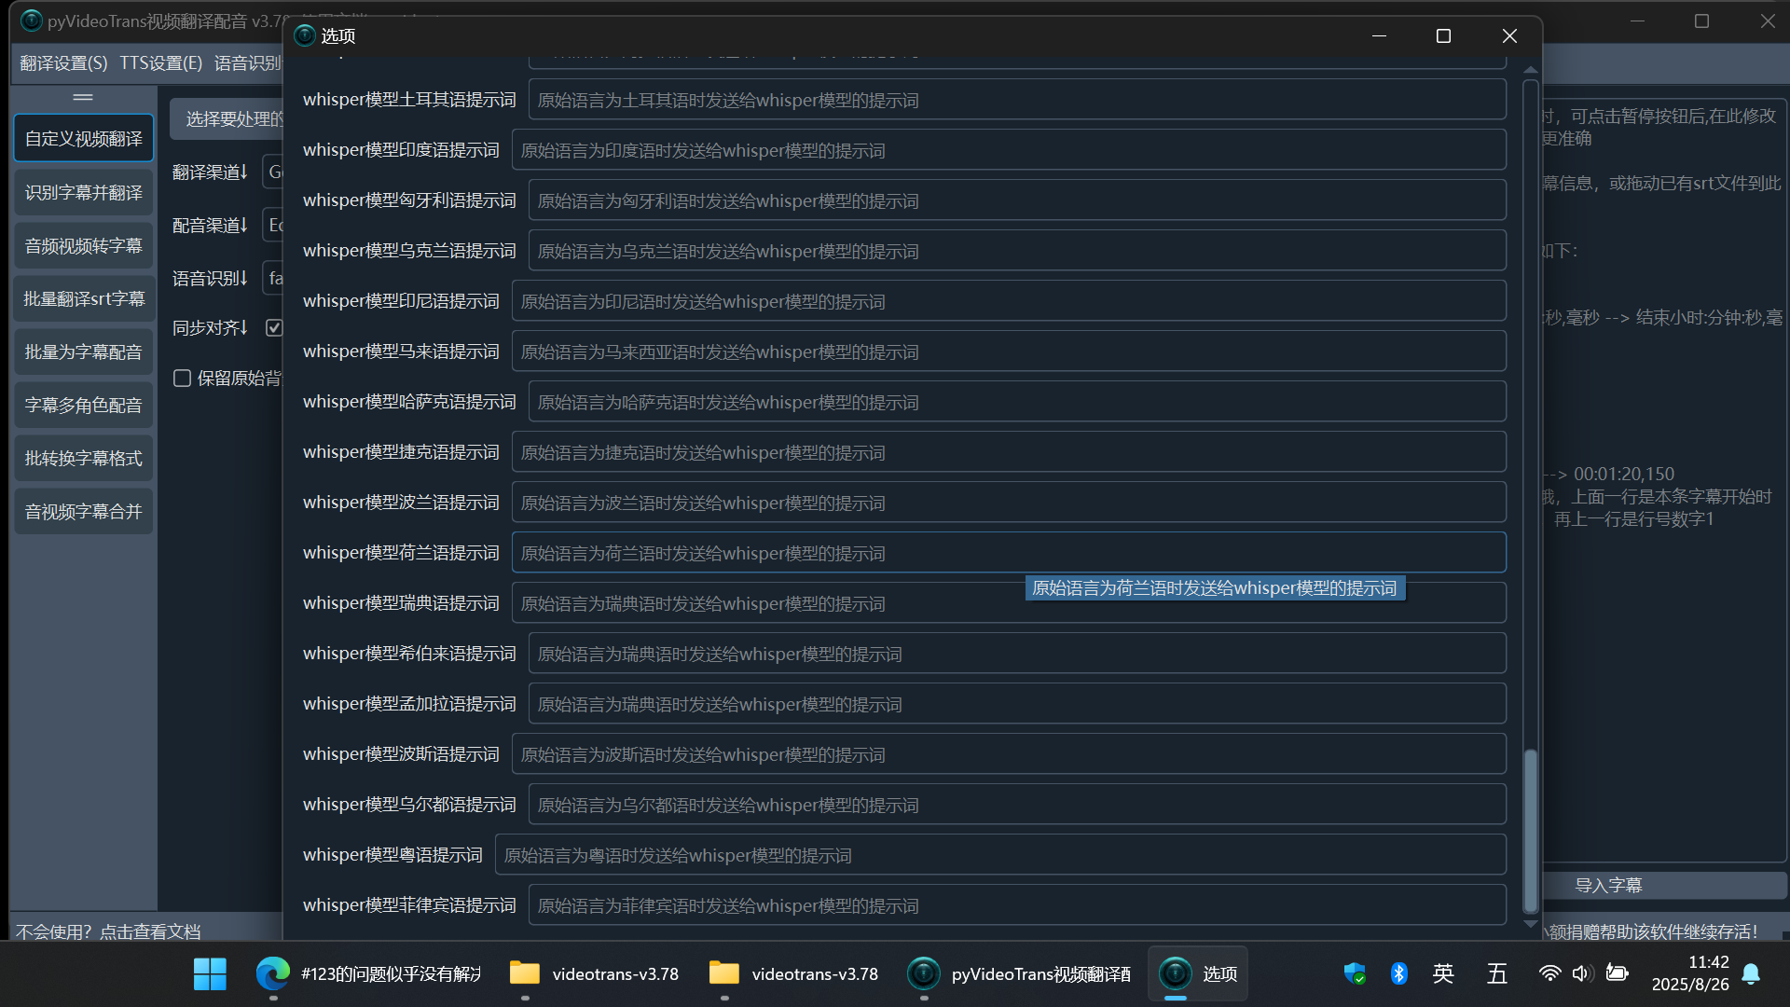This screenshot has height=1007, width=1790.
Task: Select the 音视频字幕合并 sidebar tab
Action: pyautogui.click(x=84, y=511)
